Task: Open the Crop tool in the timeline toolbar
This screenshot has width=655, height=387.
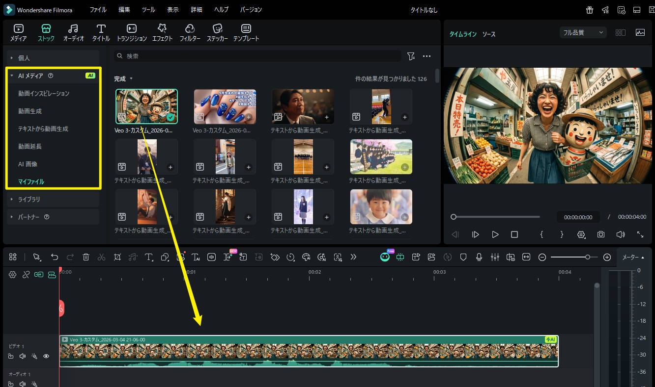Action: pyautogui.click(x=117, y=257)
